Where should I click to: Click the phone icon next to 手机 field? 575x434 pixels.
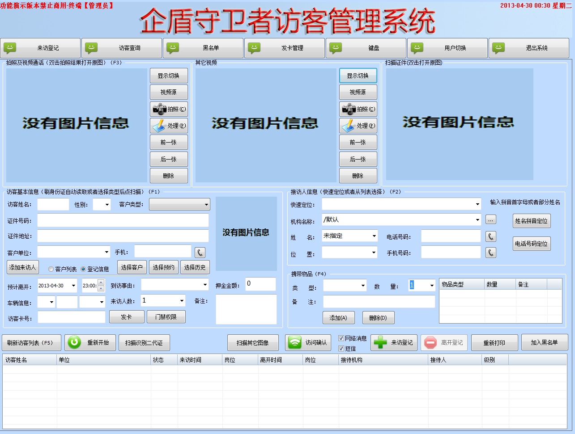coord(200,253)
